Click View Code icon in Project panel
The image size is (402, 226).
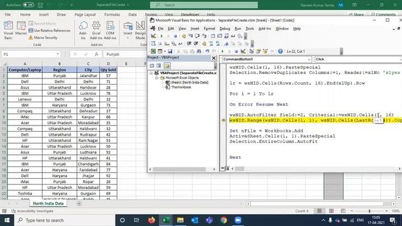(152, 65)
